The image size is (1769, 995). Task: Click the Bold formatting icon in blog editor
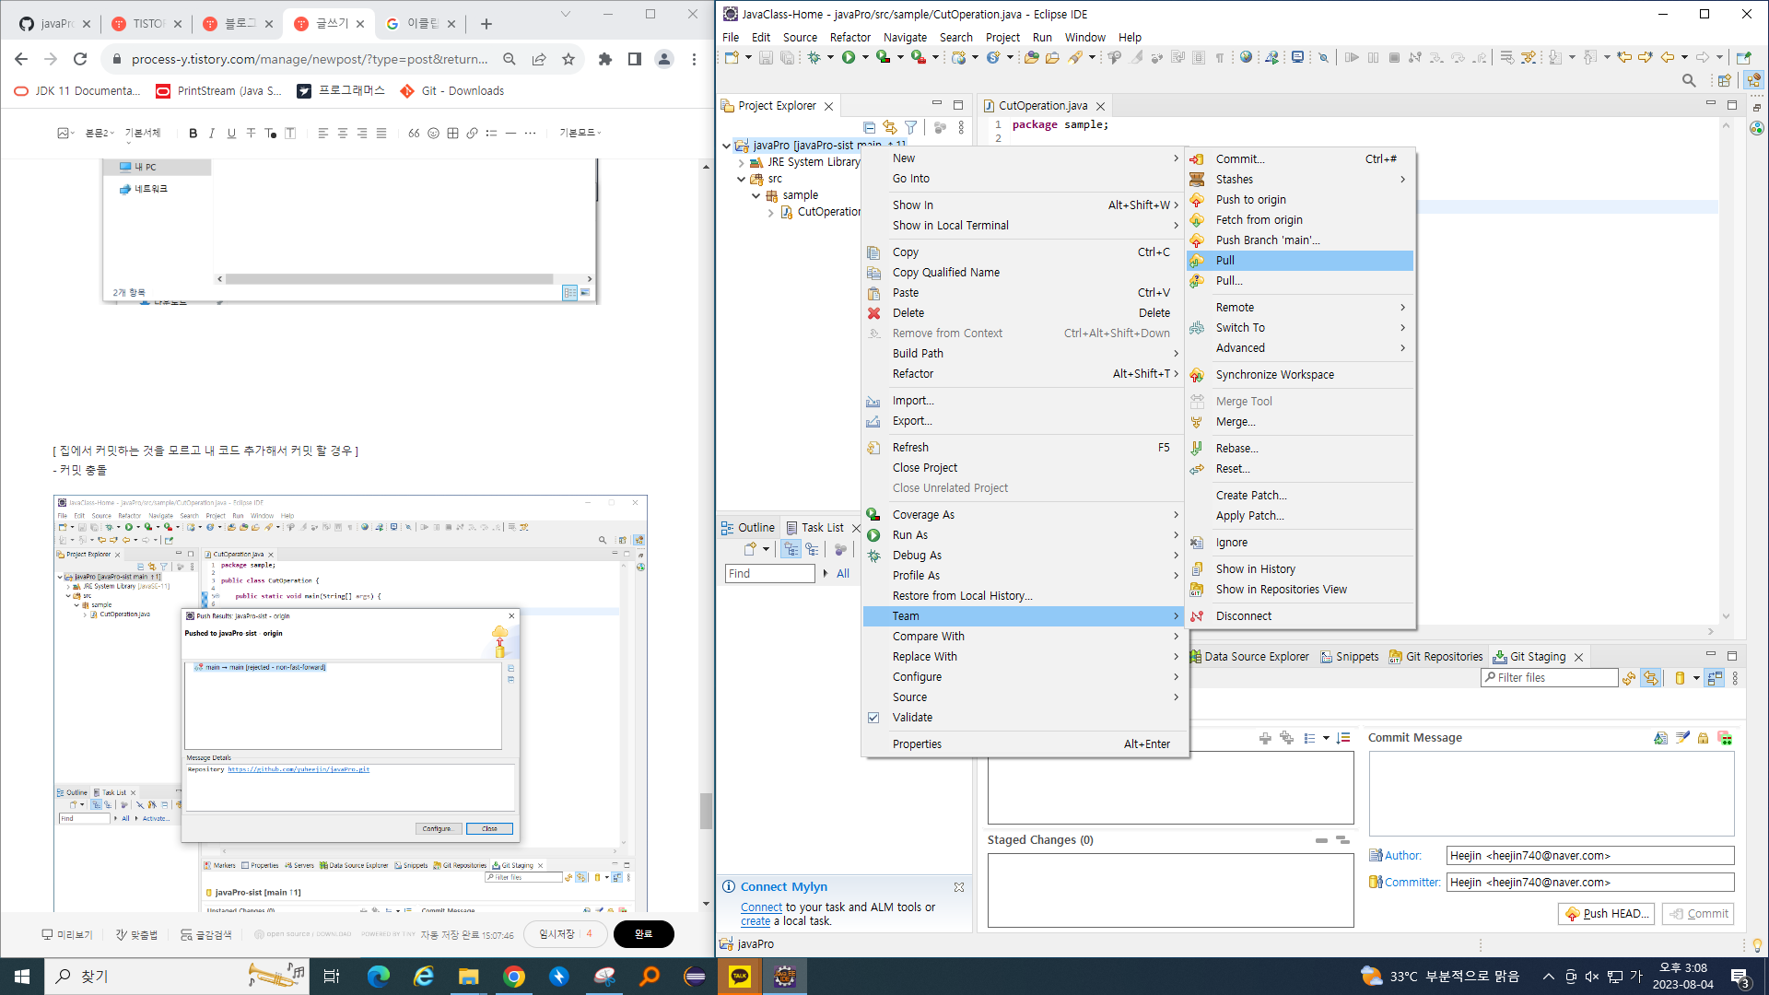tap(193, 134)
